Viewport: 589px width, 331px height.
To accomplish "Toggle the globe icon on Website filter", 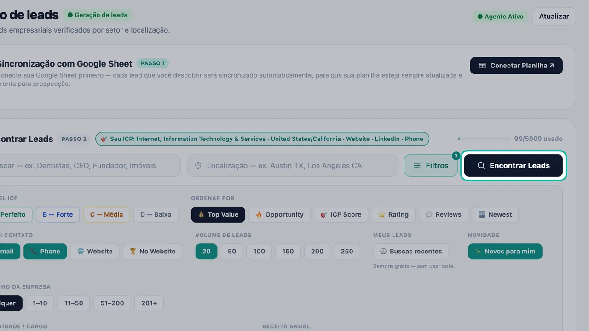I will pyautogui.click(x=81, y=251).
